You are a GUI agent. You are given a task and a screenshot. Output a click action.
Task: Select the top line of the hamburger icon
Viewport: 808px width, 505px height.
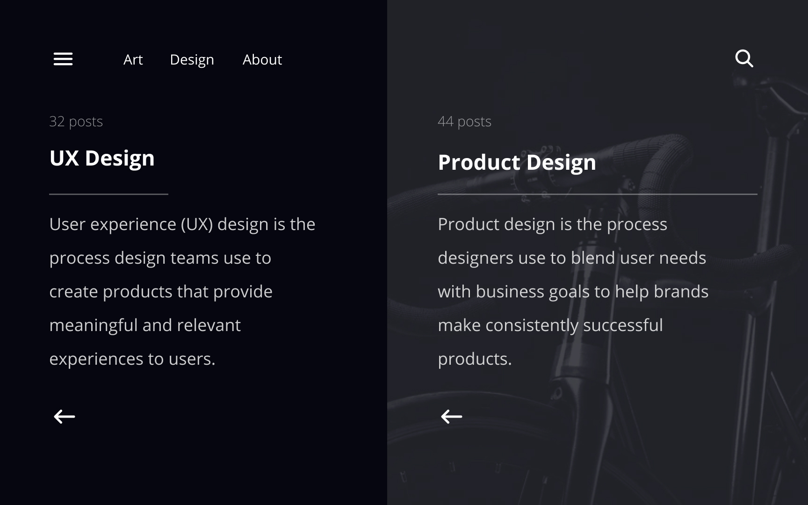pos(63,53)
